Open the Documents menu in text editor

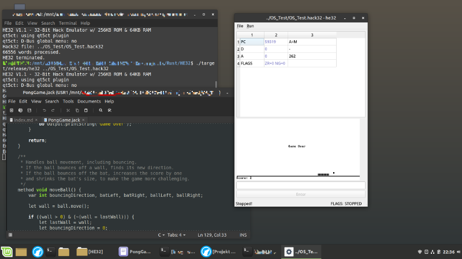coord(89,101)
